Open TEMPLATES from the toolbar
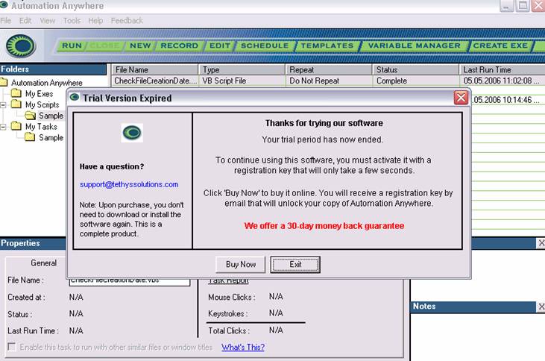This screenshot has width=545, height=361. coord(327,45)
